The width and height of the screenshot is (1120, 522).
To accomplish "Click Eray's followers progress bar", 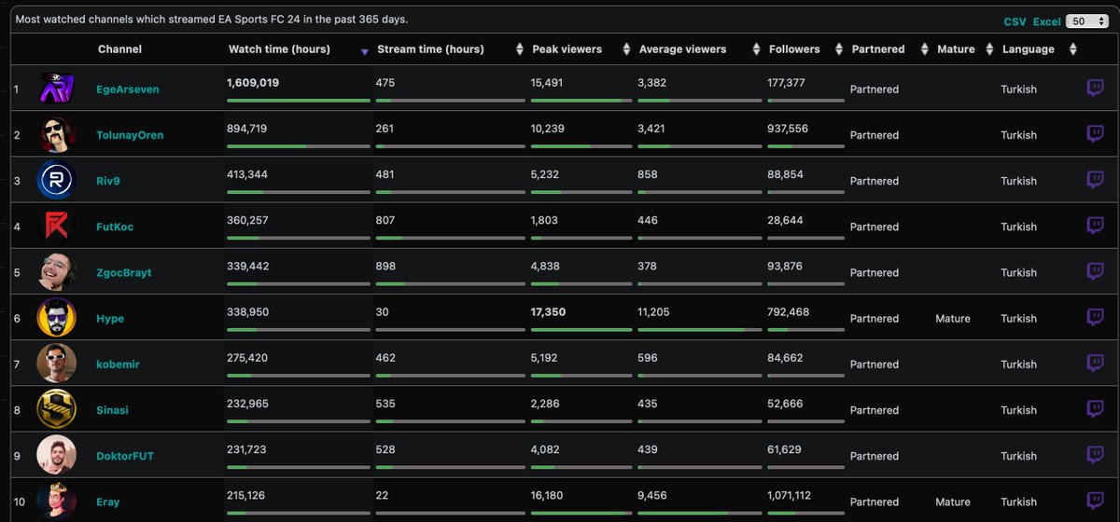I will tap(806, 513).
